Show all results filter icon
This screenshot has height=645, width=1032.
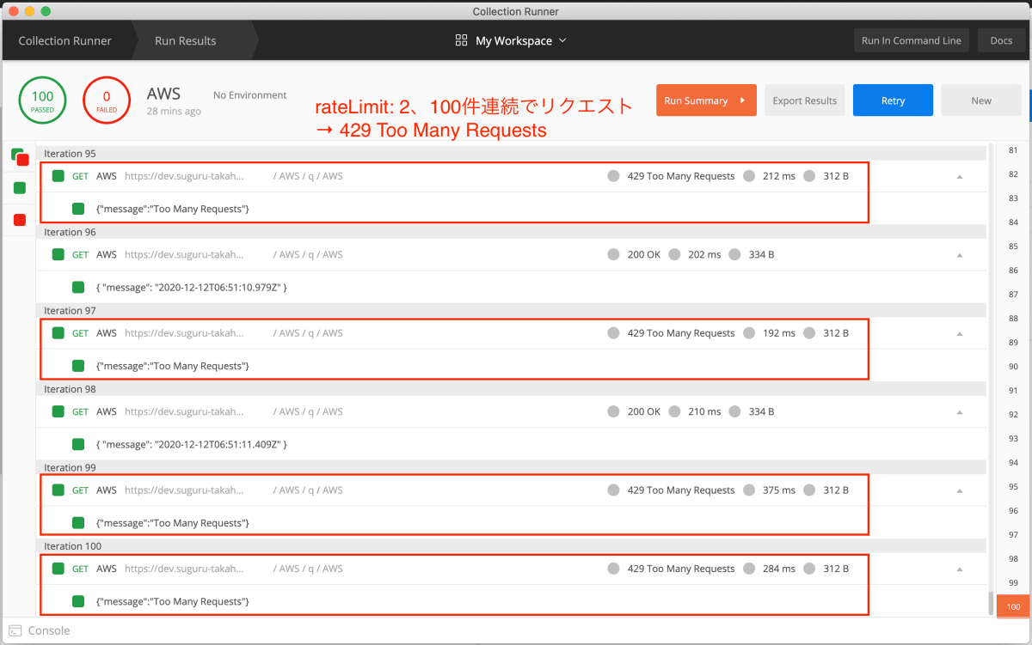tap(20, 157)
